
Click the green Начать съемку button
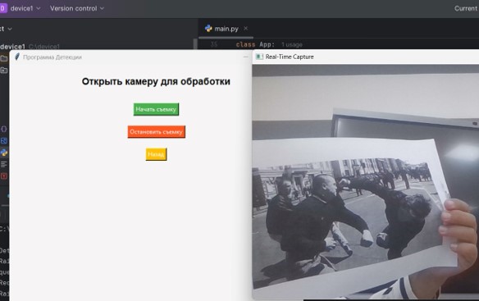pyautogui.click(x=156, y=109)
